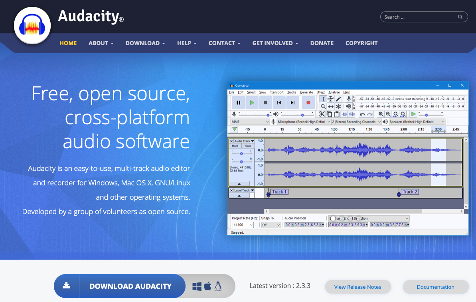The width and height of the screenshot is (476, 302).
Task: Click the Skip to Start button
Action: pos(279,103)
